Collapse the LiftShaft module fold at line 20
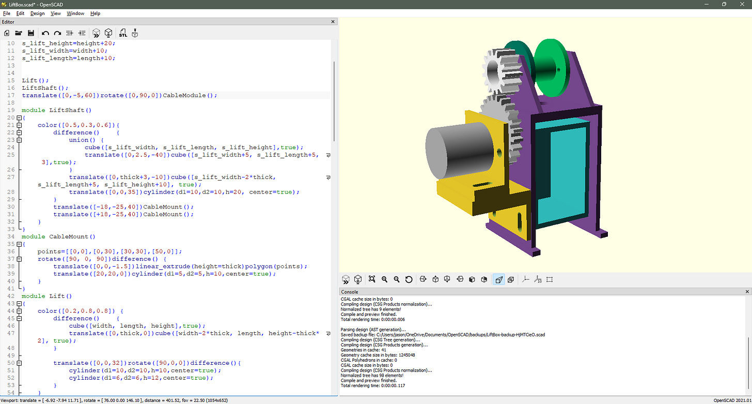752x404 pixels. click(x=19, y=118)
